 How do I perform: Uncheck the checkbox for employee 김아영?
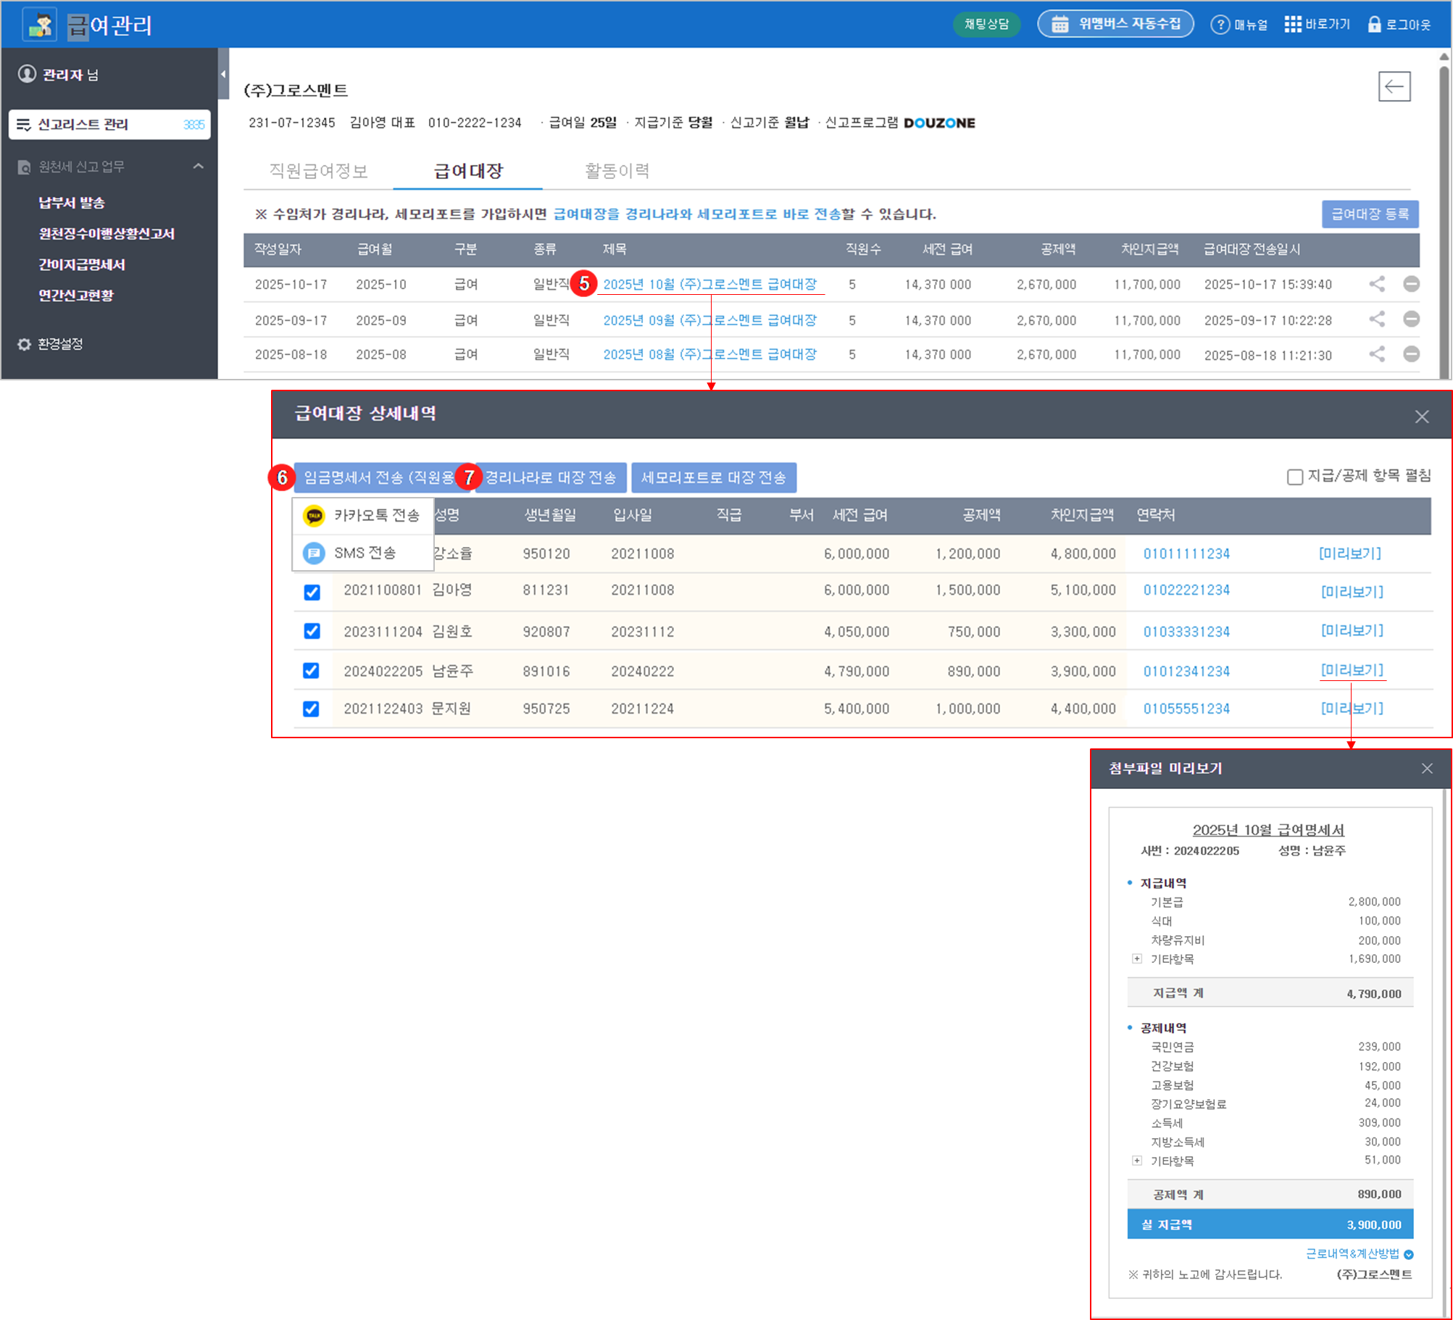(312, 592)
